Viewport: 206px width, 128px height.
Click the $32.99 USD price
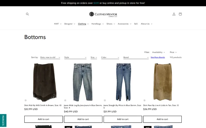pos(31,109)
